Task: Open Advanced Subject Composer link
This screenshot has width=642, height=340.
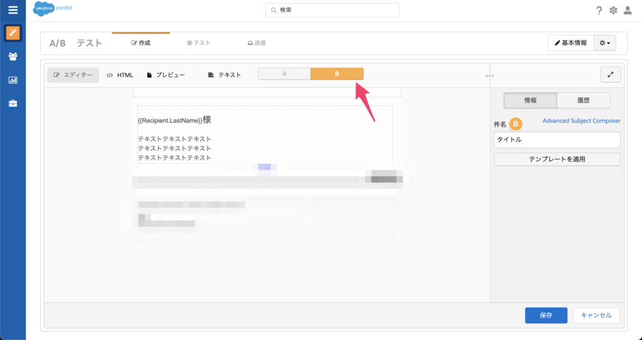Action: click(581, 120)
